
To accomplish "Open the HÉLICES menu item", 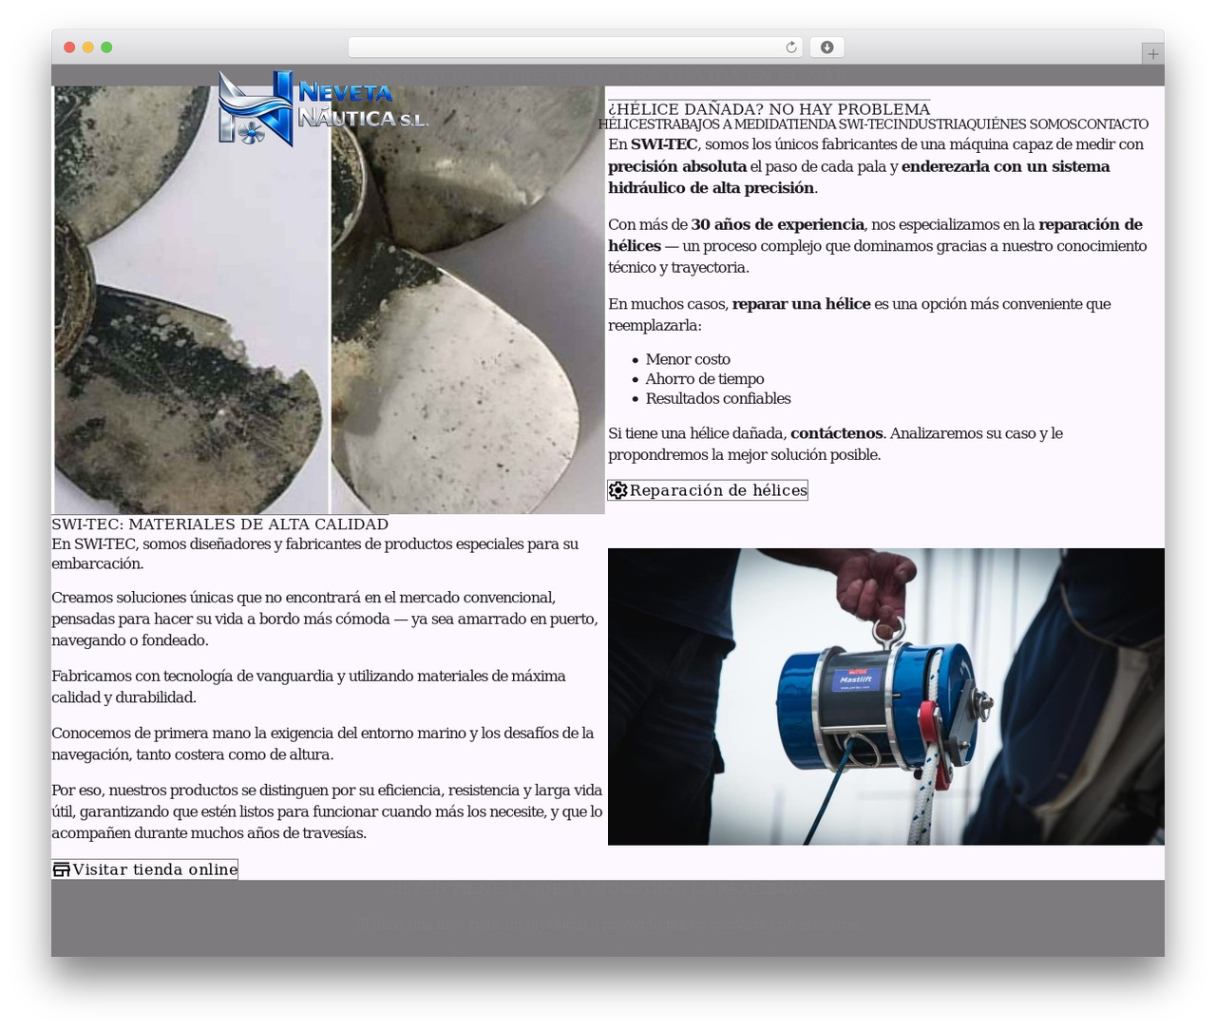I will click(626, 124).
